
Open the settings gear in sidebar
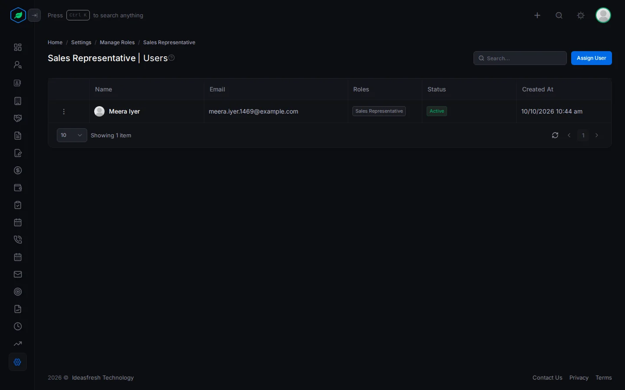[18, 362]
